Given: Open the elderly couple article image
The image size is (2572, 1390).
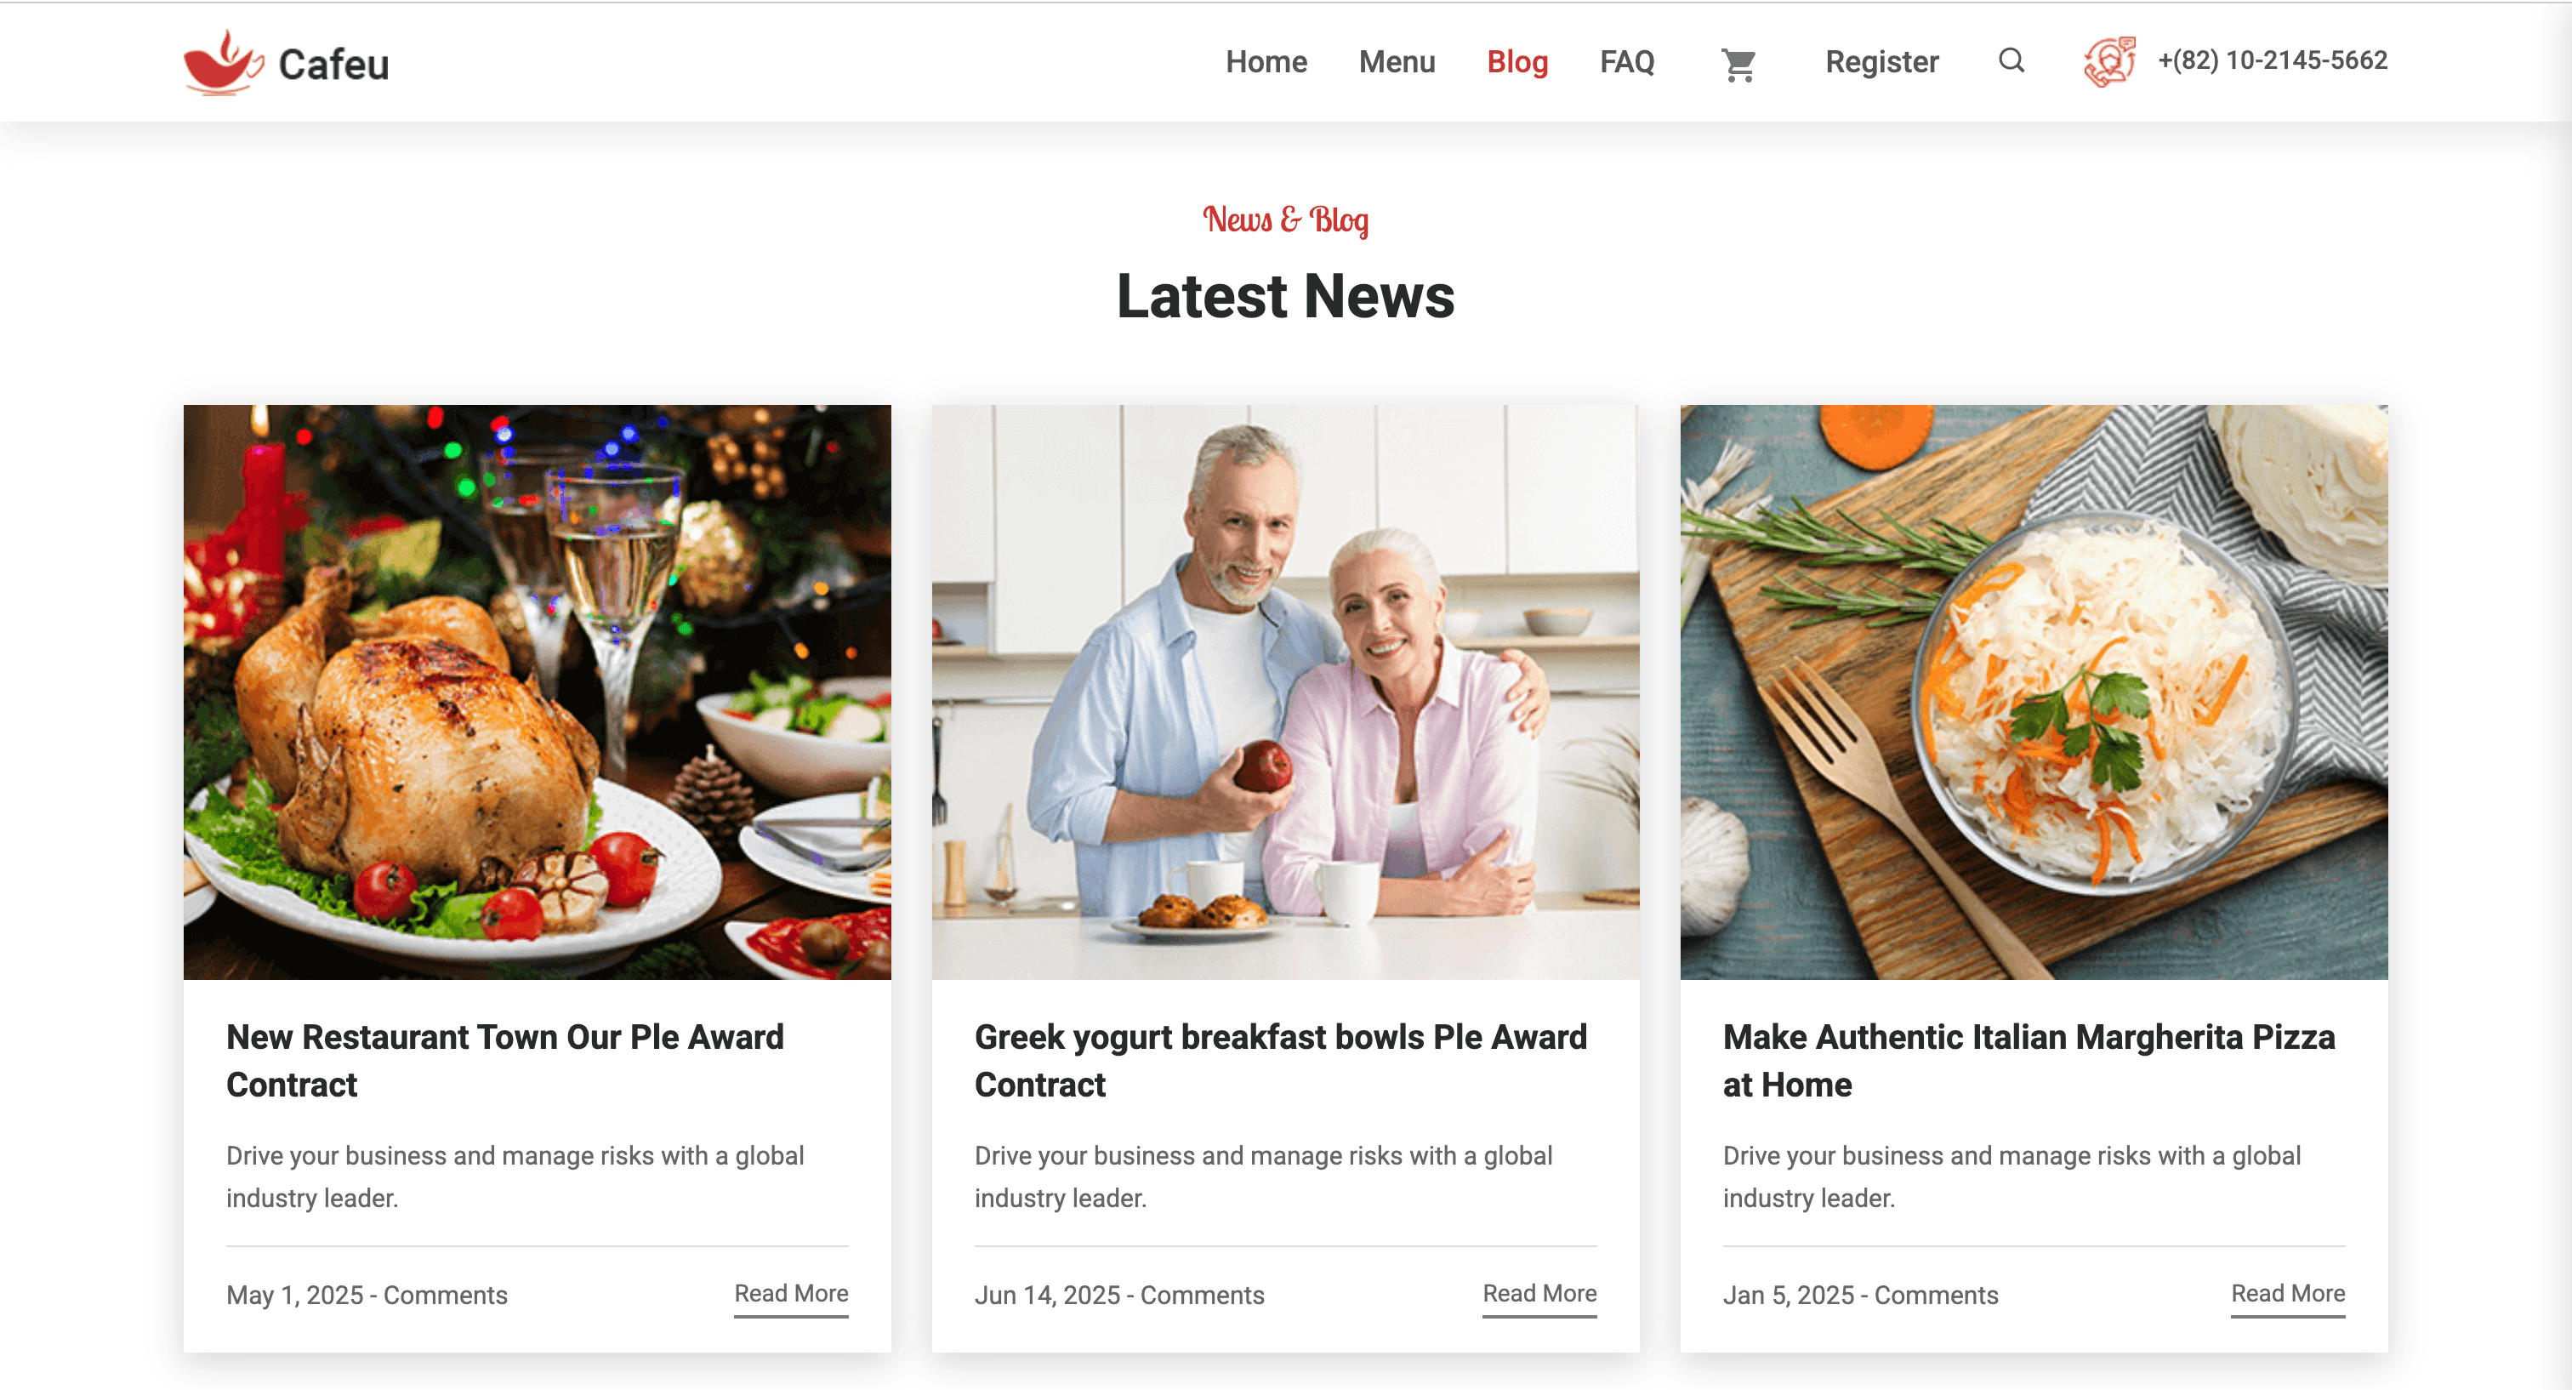Looking at the screenshot, I should (x=1285, y=692).
